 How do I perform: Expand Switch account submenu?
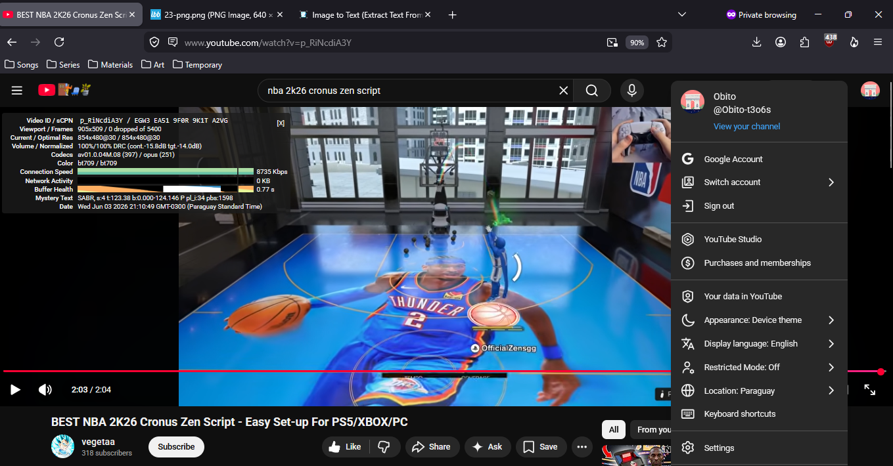click(x=759, y=182)
